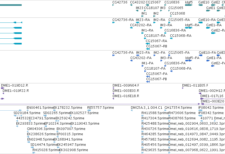Select the GstE10-PA protein label
225x154 pixels.
(207, 53)
